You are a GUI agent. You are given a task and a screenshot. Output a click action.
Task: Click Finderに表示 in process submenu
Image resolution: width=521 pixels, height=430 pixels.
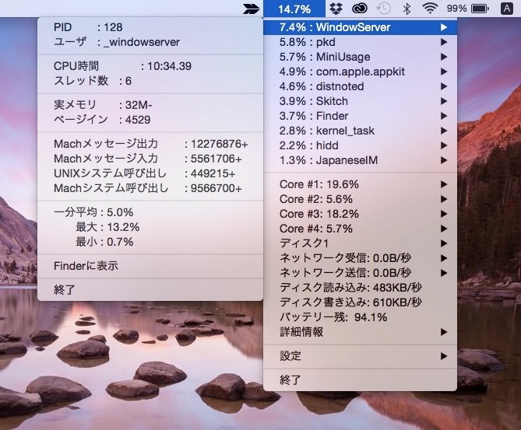tap(150, 266)
